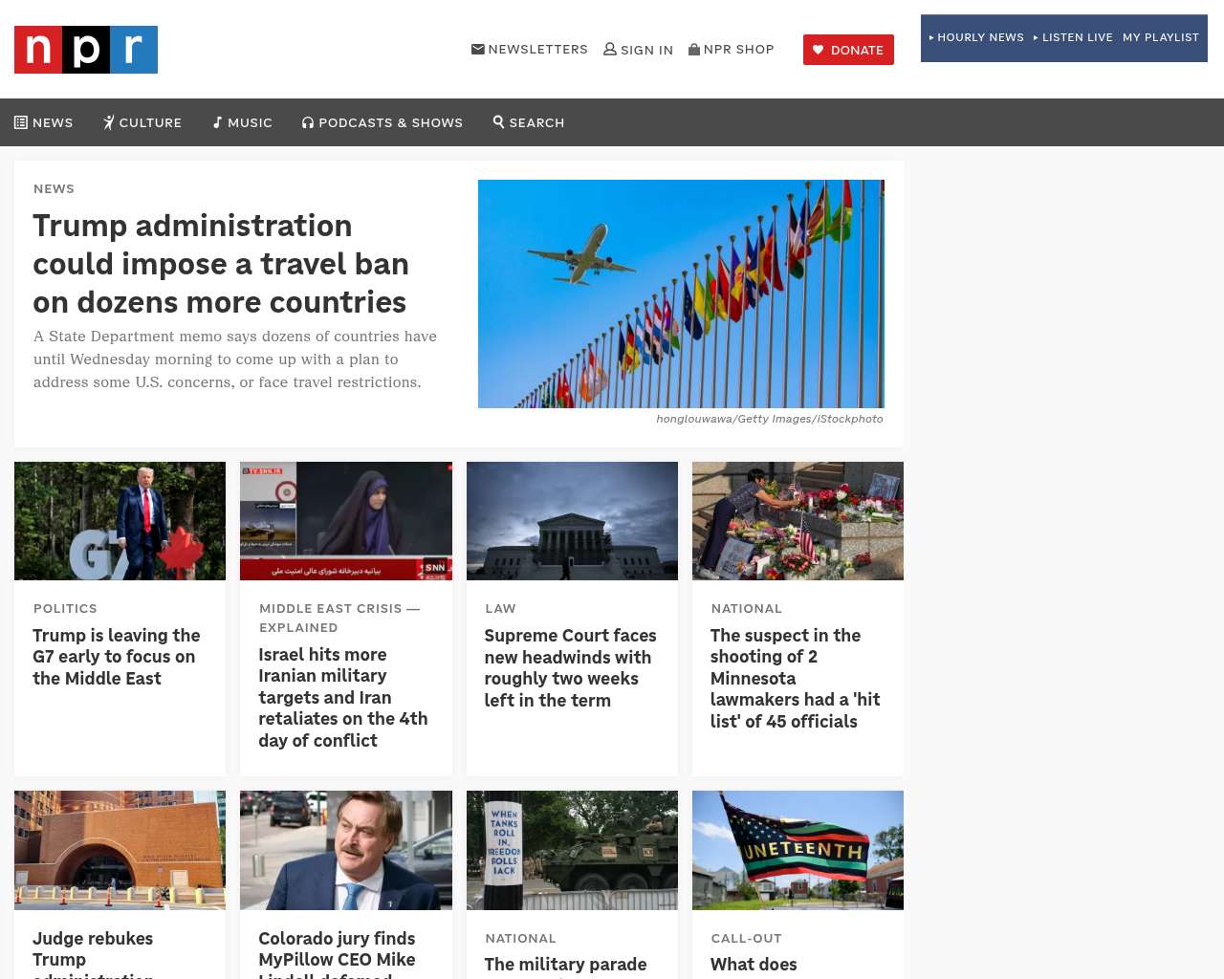Click the CALL-OUT category label
Image resolution: width=1224 pixels, height=979 pixels.
coord(747,938)
